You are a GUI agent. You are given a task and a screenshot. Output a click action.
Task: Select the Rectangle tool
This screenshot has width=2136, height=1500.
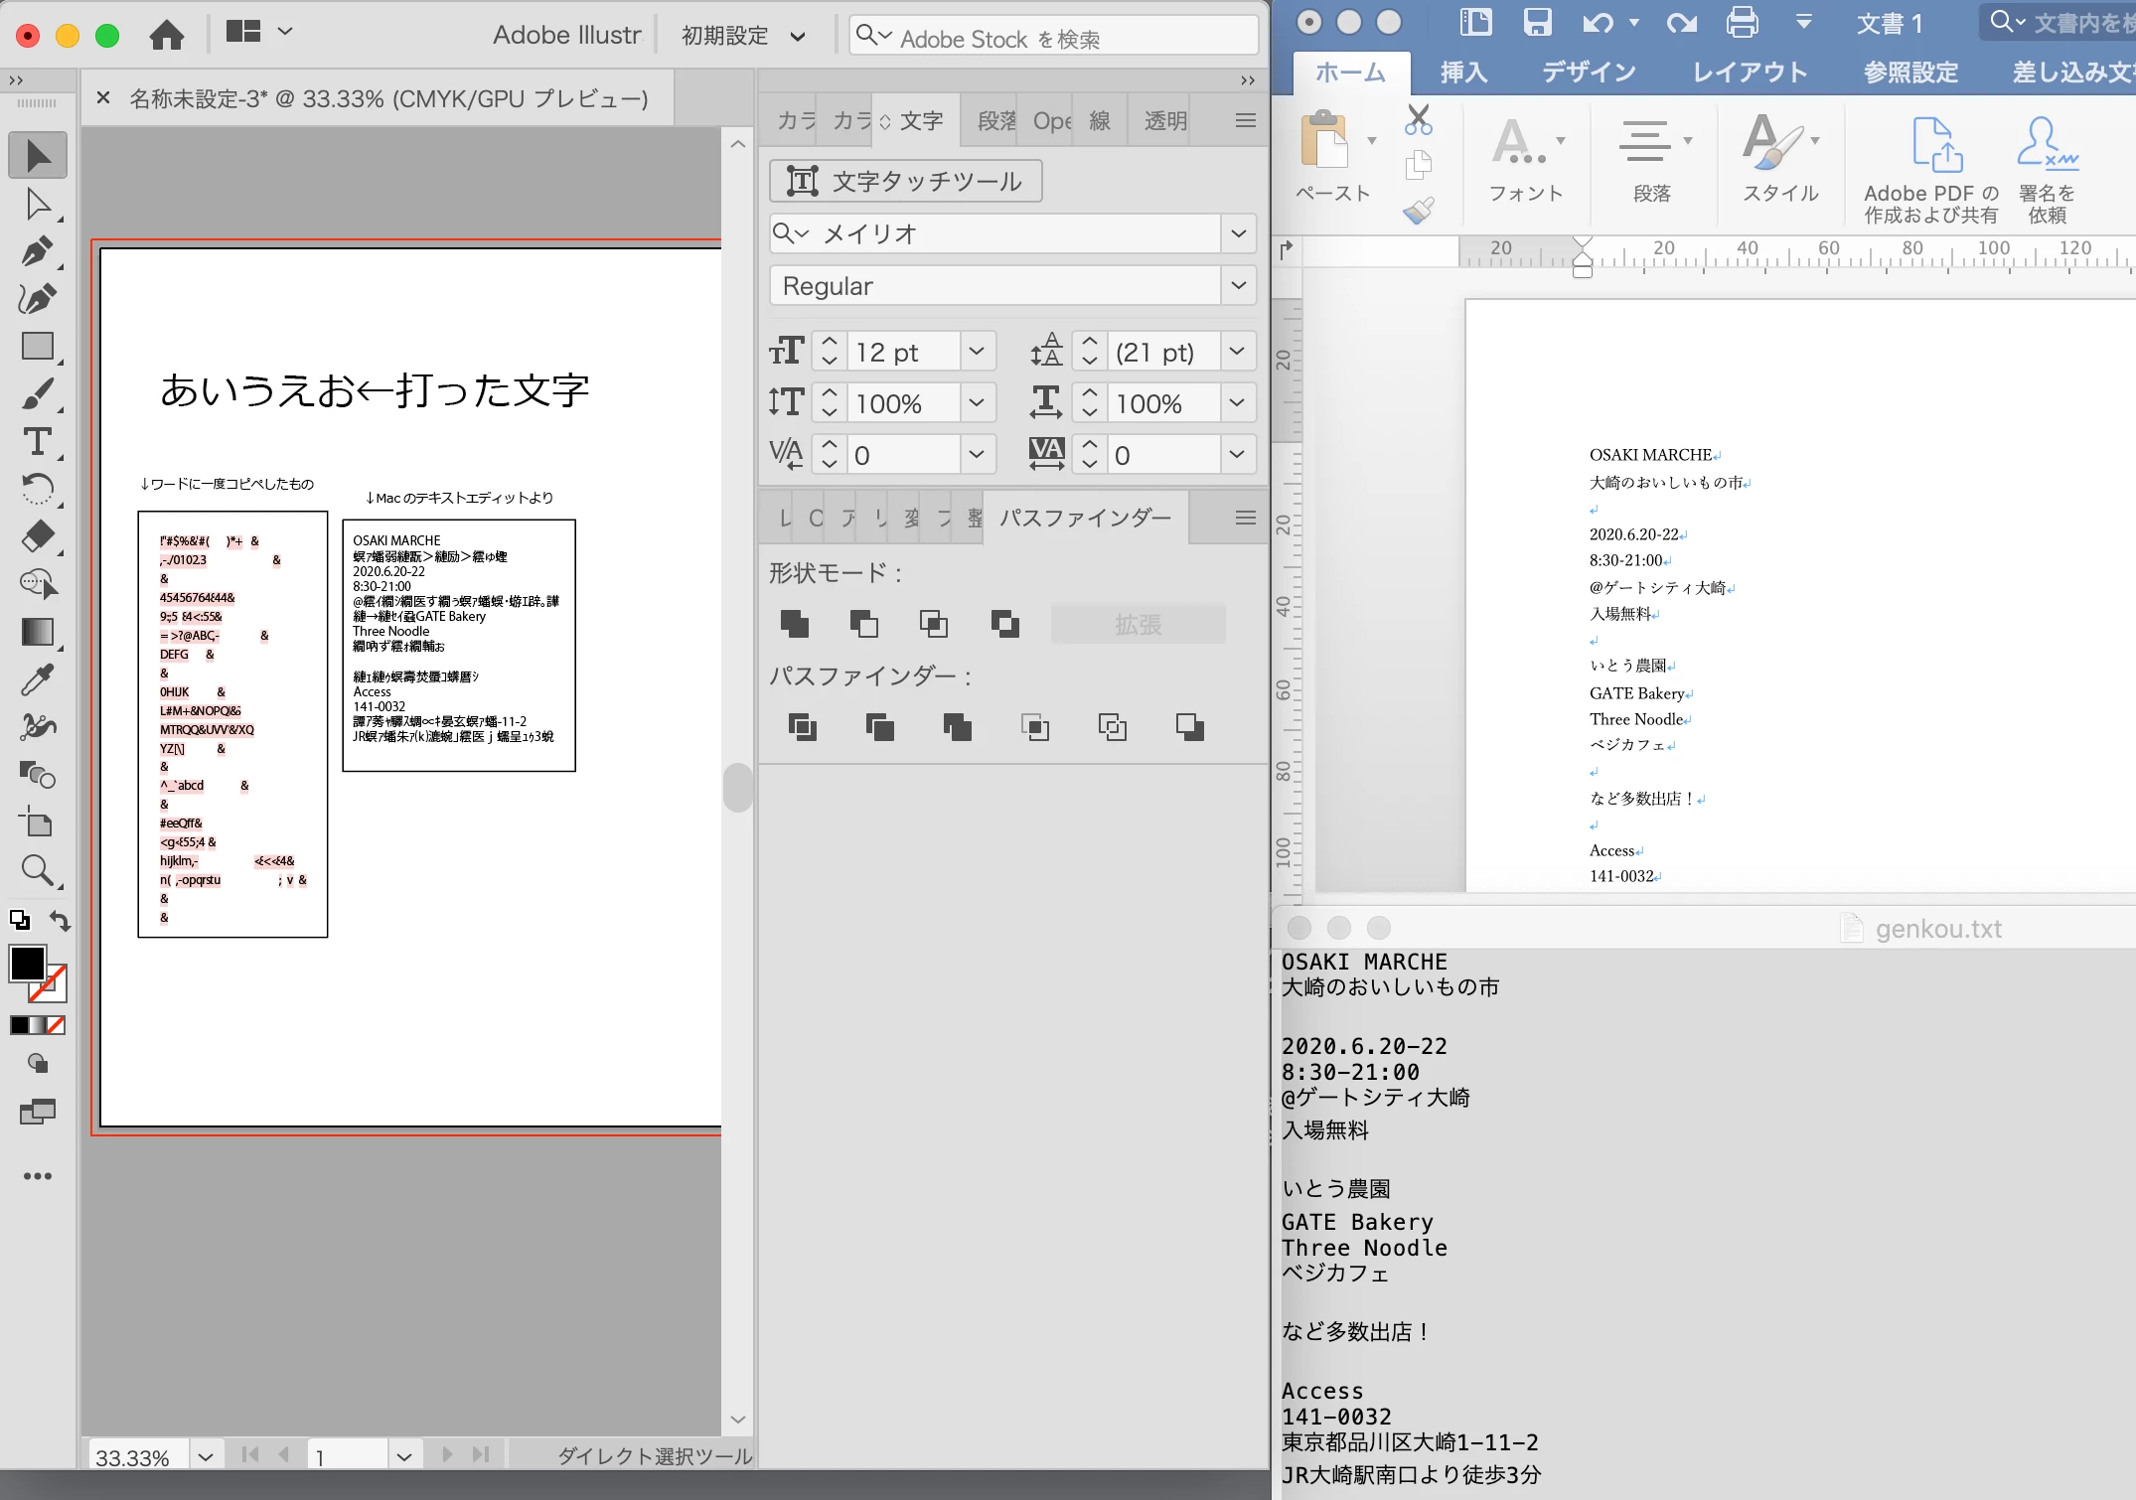tap(37, 347)
